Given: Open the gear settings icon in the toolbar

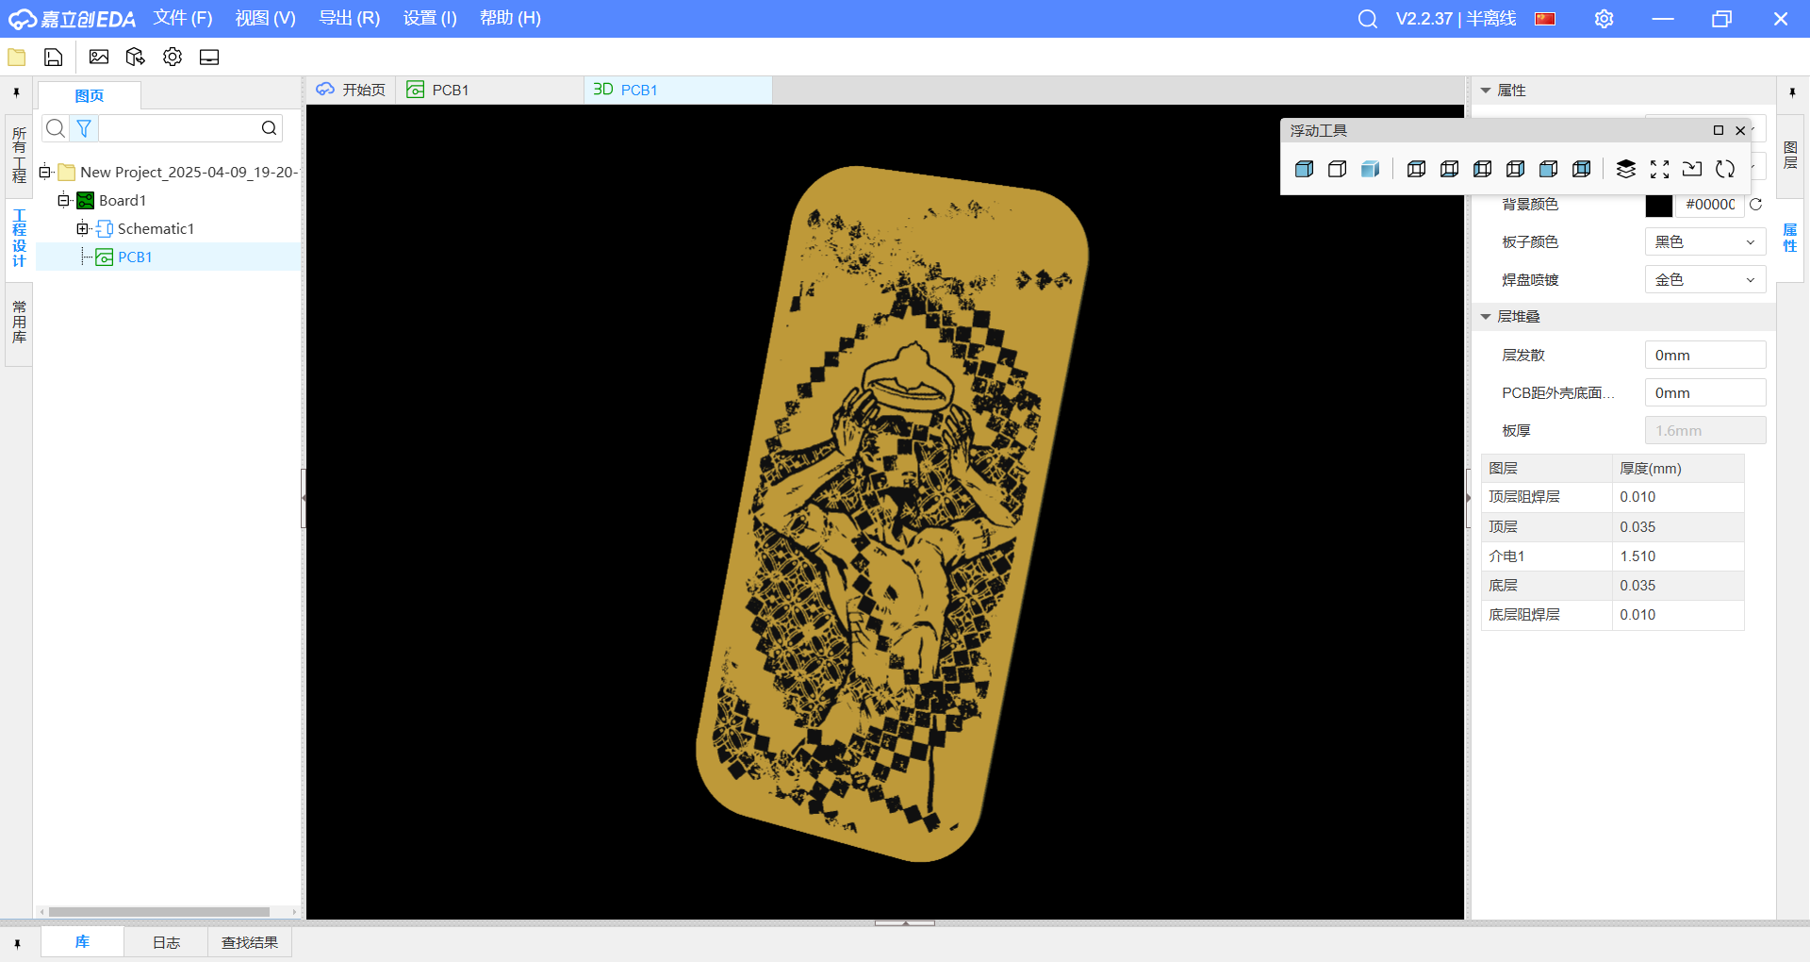Looking at the screenshot, I should 173,58.
